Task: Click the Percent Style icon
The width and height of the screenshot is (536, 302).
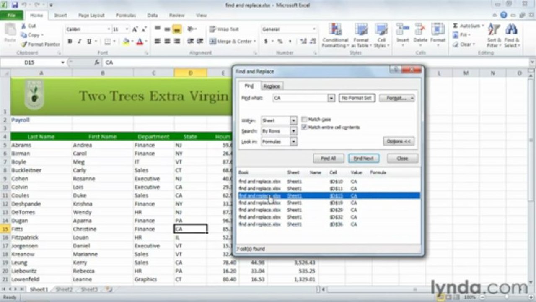Action: pos(280,42)
